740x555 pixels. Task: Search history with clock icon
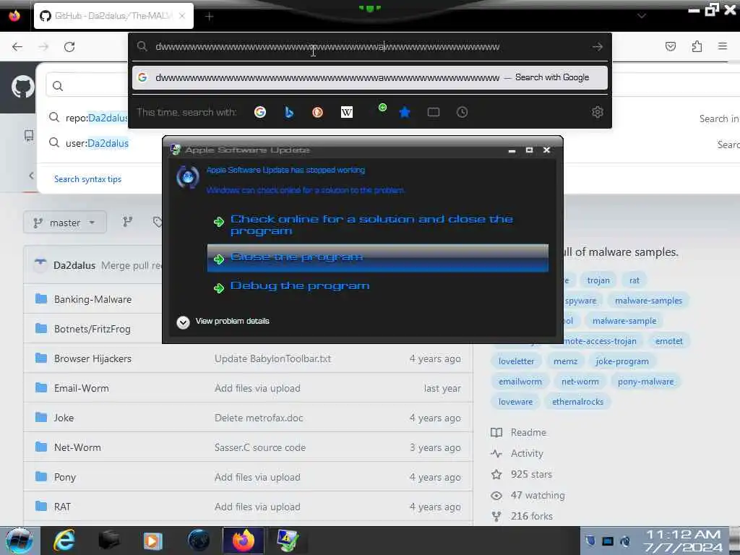(x=462, y=112)
